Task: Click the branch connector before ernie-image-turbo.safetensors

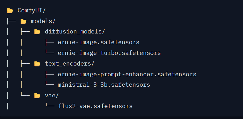Action: [x=50, y=53]
